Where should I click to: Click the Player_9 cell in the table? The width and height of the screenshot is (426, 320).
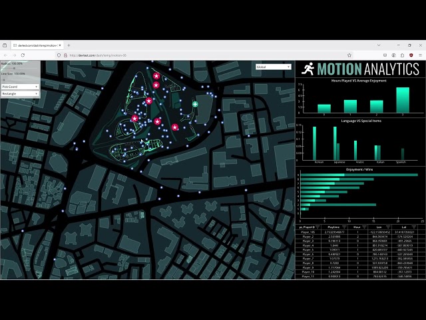coord(308,267)
